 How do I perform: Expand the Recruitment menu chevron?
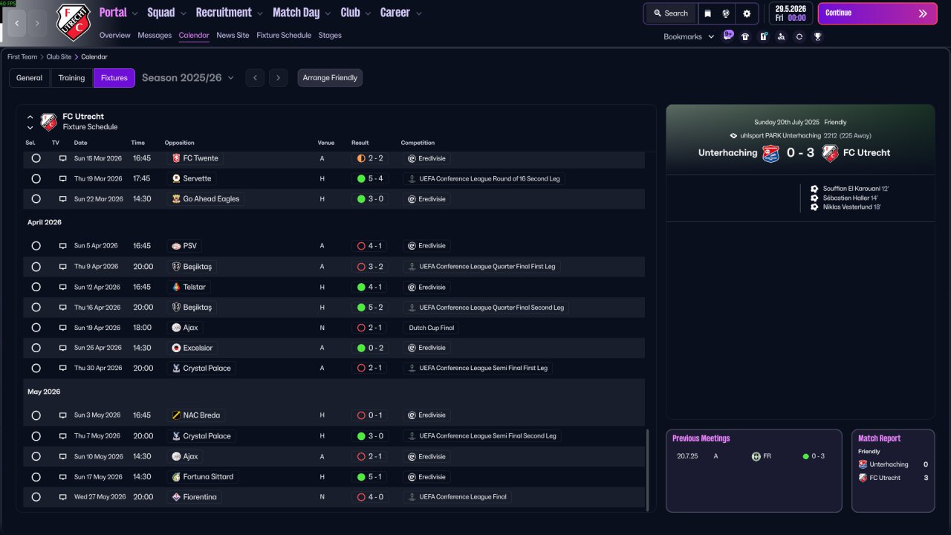[259, 13]
